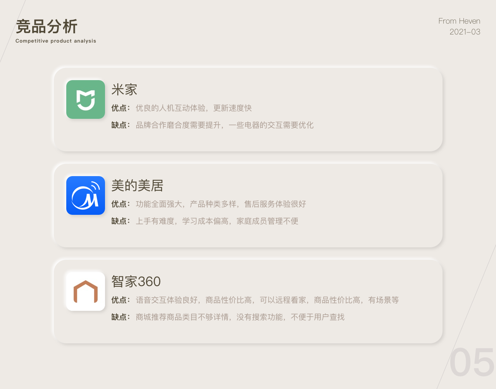
Task: Click 美的美居 advantage text 功能全面强大
Action: (x=159, y=204)
